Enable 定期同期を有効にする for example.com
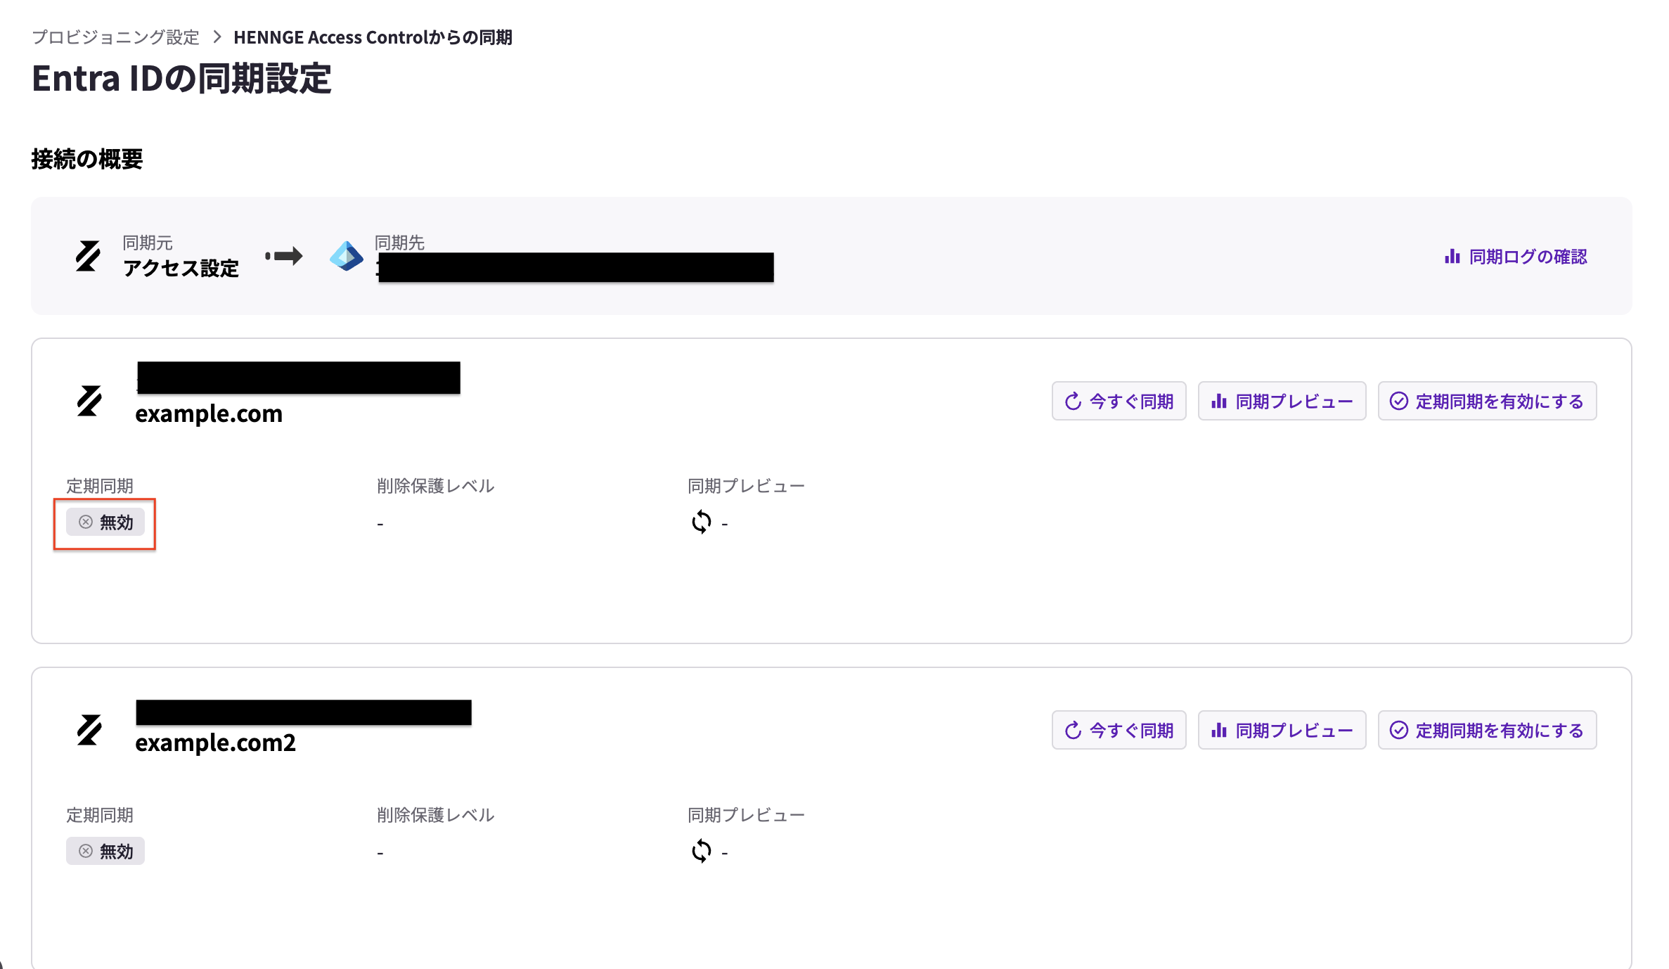Image resolution: width=1669 pixels, height=969 pixels. pos(1487,401)
